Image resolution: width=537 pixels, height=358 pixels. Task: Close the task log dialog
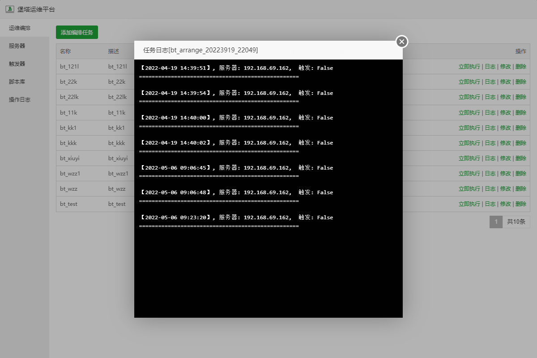pyautogui.click(x=401, y=42)
